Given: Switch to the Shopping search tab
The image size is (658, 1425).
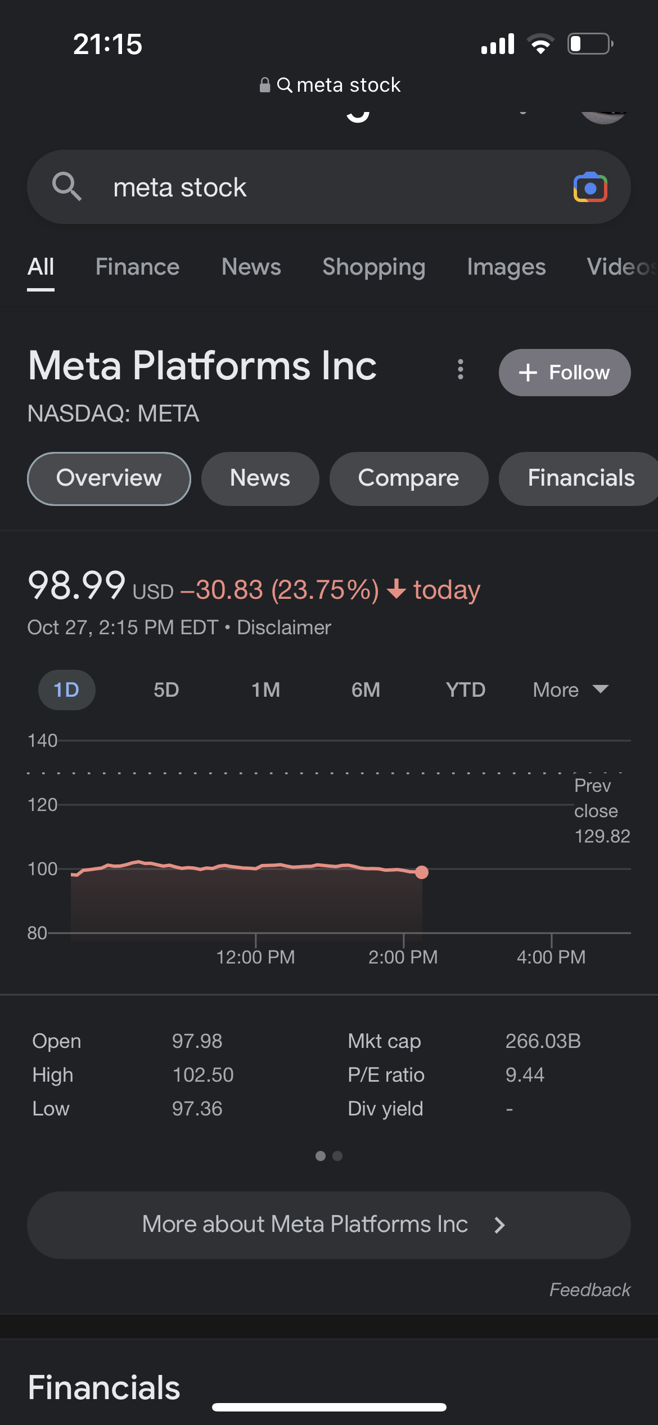Looking at the screenshot, I should pyautogui.click(x=374, y=267).
